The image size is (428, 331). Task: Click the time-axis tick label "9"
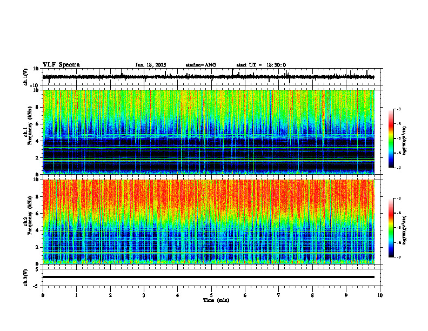point(346,295)
